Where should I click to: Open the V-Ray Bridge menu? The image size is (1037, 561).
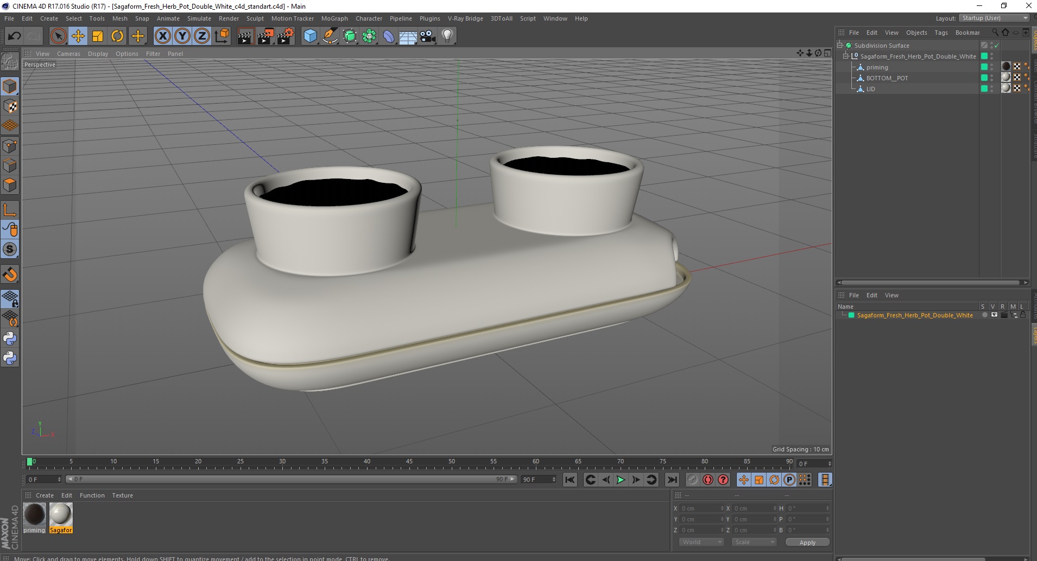(x=465, y=18)
